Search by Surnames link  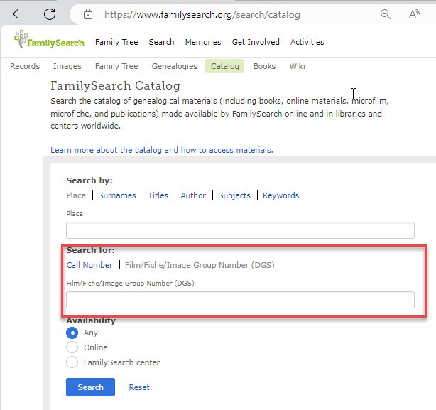(116, 195)
